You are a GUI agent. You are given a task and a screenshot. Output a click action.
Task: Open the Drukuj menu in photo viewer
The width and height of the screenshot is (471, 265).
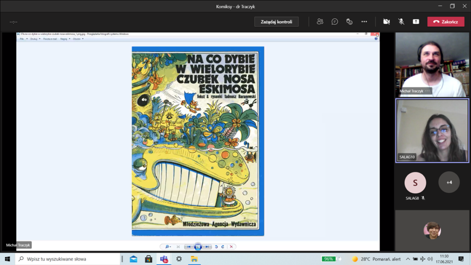click(35, 39)
